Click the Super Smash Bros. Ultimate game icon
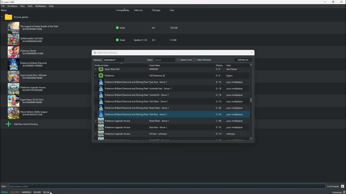The image size is (346, 194). click(14, 77)
